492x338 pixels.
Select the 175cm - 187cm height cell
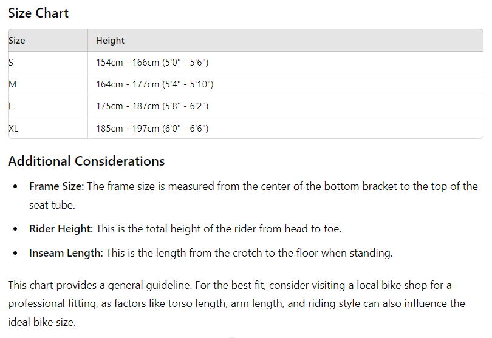(x=152, y=106)
